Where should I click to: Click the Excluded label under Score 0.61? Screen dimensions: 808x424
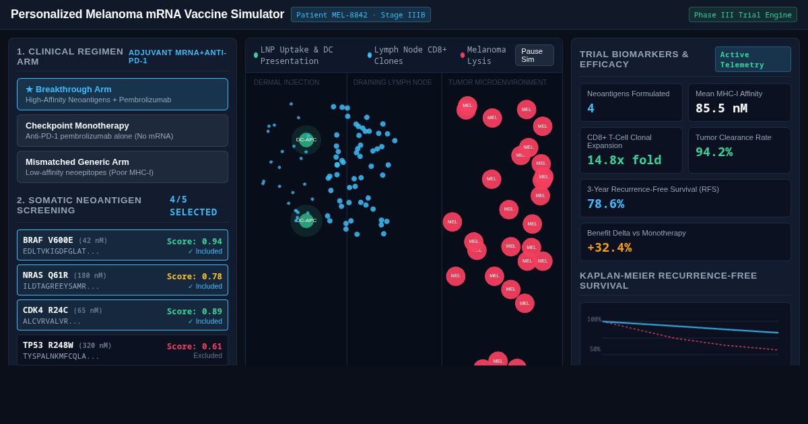(x=207, y=356)
